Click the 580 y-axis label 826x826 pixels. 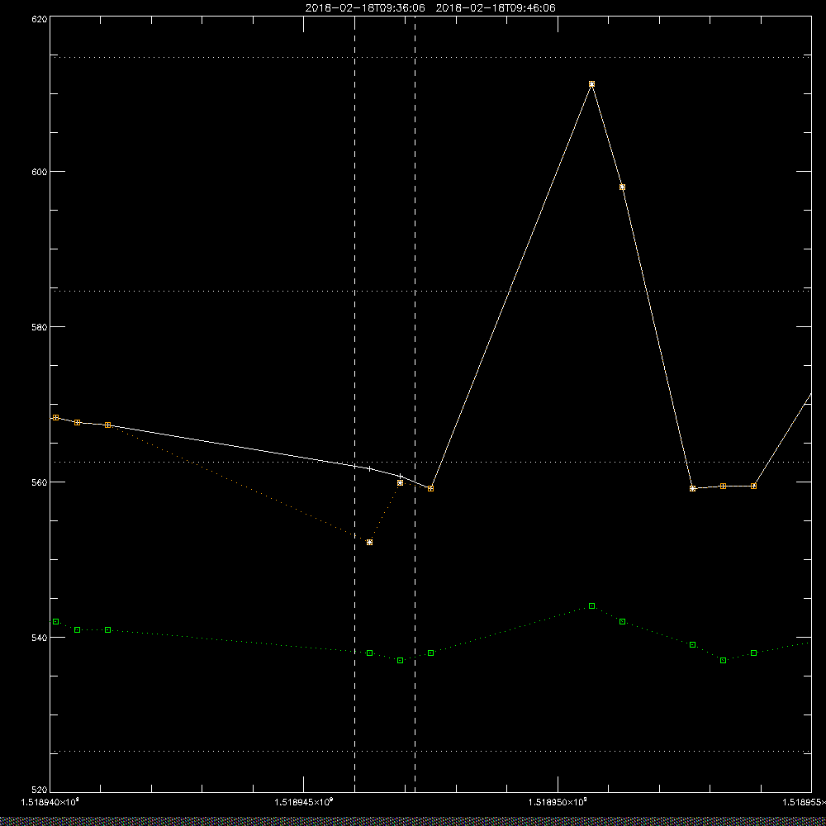click(40, 326)
